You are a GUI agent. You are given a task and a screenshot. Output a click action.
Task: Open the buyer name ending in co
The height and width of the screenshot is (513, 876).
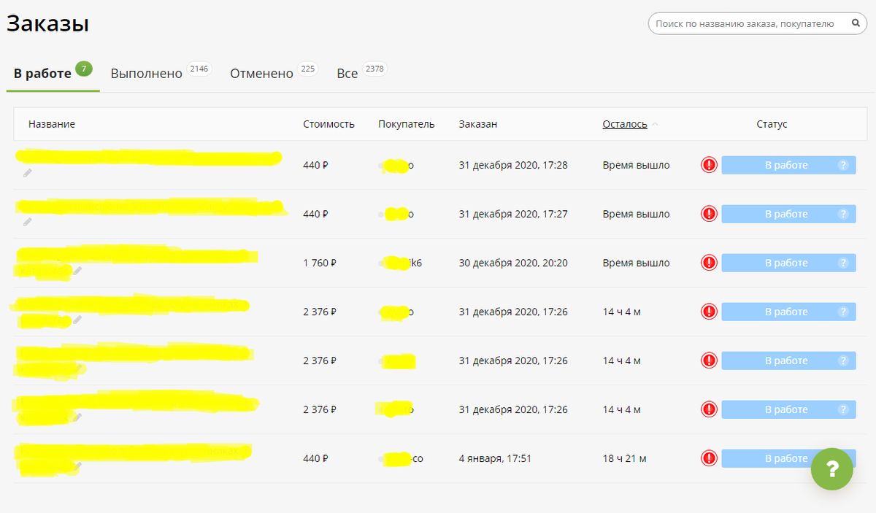pyautogui.click(x=401, y=458)
